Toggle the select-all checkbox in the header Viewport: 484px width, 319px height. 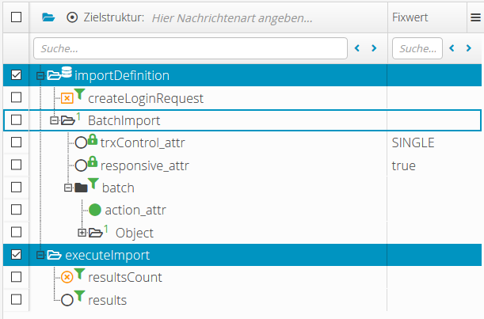(17, 17)
